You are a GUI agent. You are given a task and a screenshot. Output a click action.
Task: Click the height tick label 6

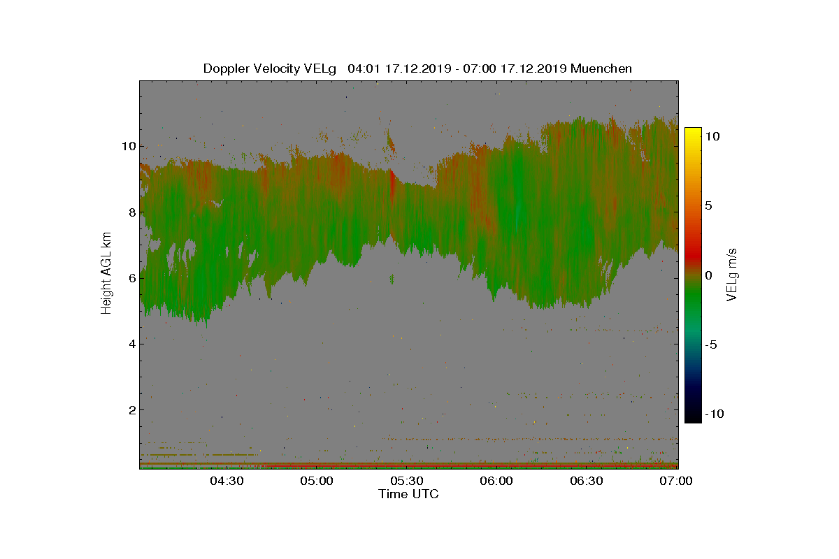tap(131, 277)
